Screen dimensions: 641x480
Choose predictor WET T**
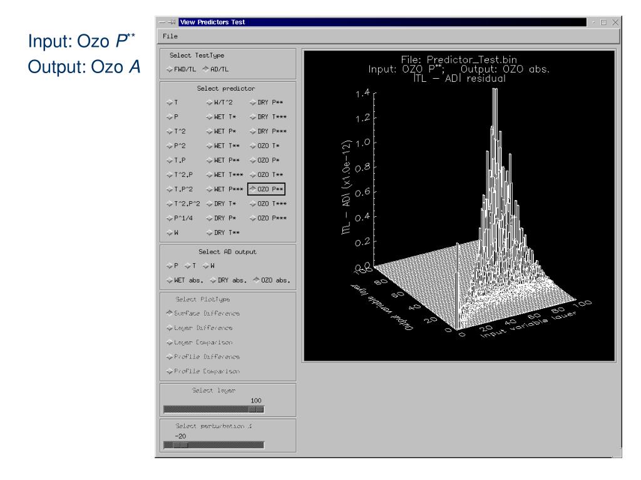(223, 146)
